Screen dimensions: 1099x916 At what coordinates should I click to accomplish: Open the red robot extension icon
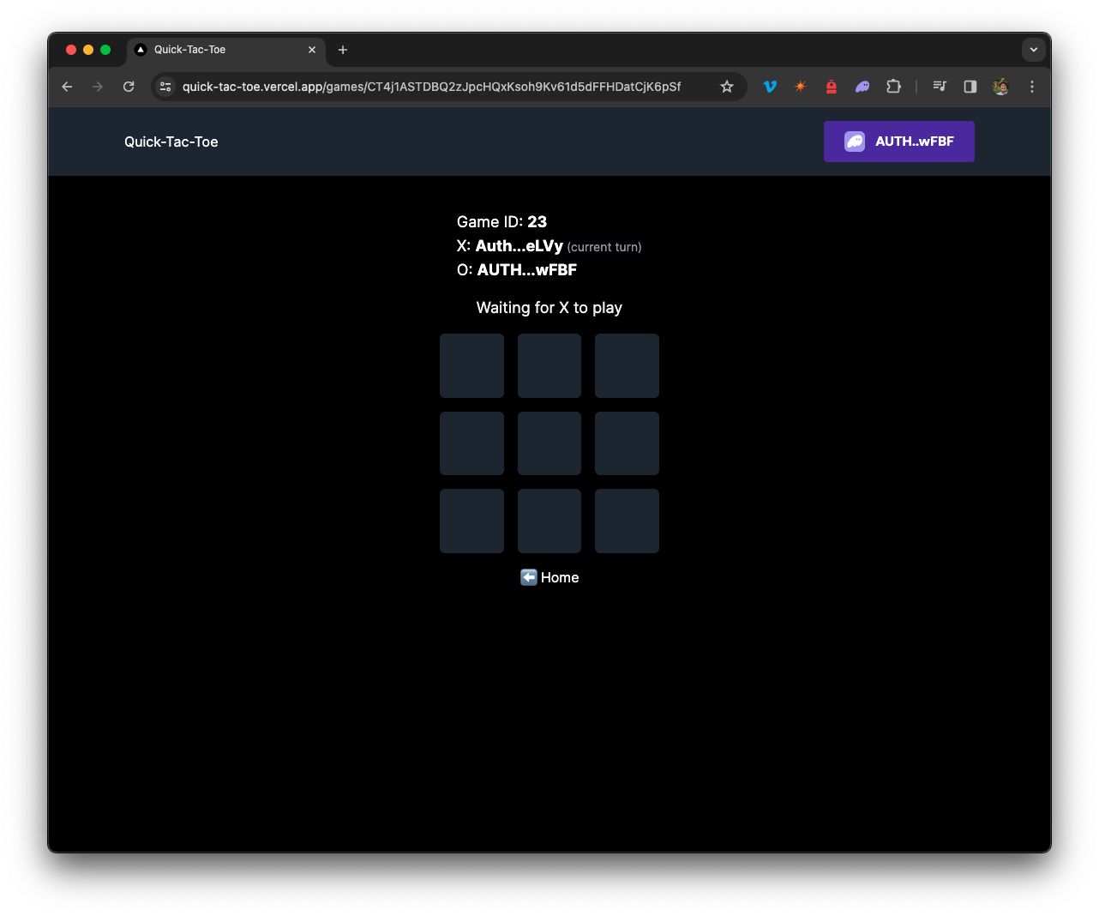[832, 87]
